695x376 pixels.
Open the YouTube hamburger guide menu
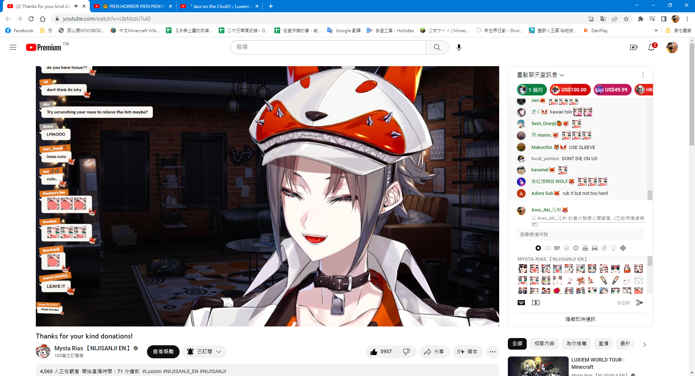pos(13,47)
